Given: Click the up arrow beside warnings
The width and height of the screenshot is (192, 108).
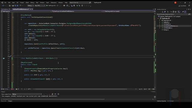Looking at the screenshot, I should click(x=22, y=89).
